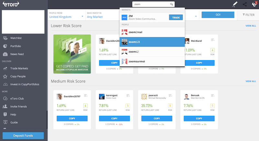Click View All for Medium Risk Score
The width and height of the screenshot is (259, 141).
(251, 81)
